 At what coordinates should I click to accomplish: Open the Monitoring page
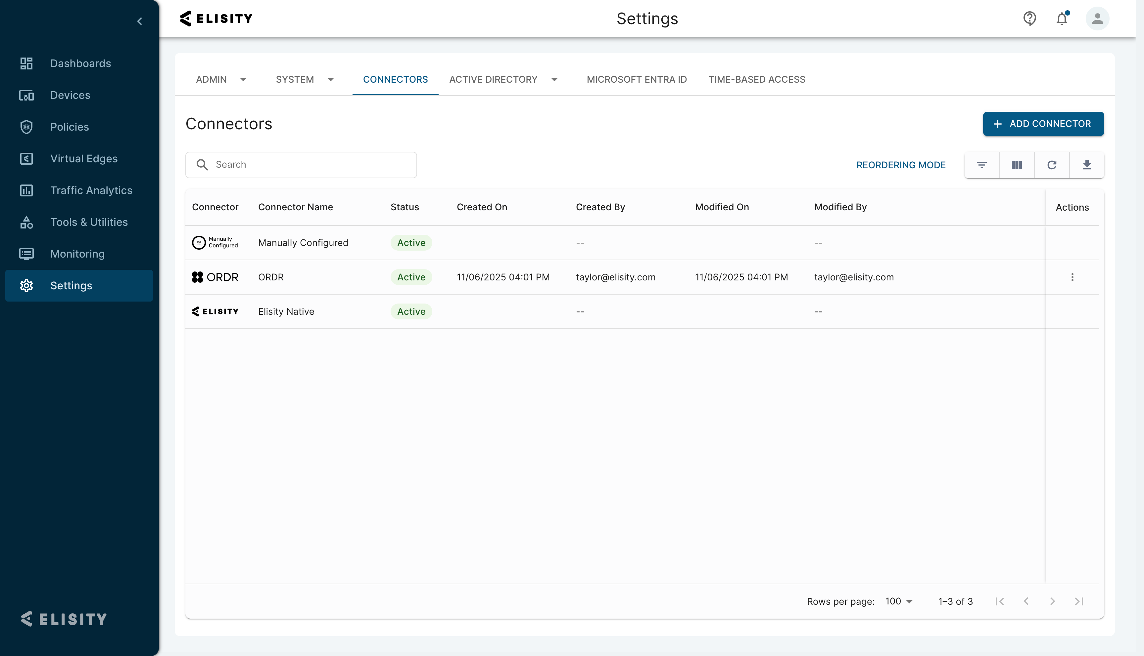tap(77, 254)
